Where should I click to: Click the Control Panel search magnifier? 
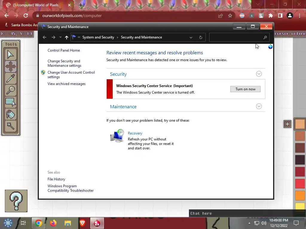click(x=265, y=37)
